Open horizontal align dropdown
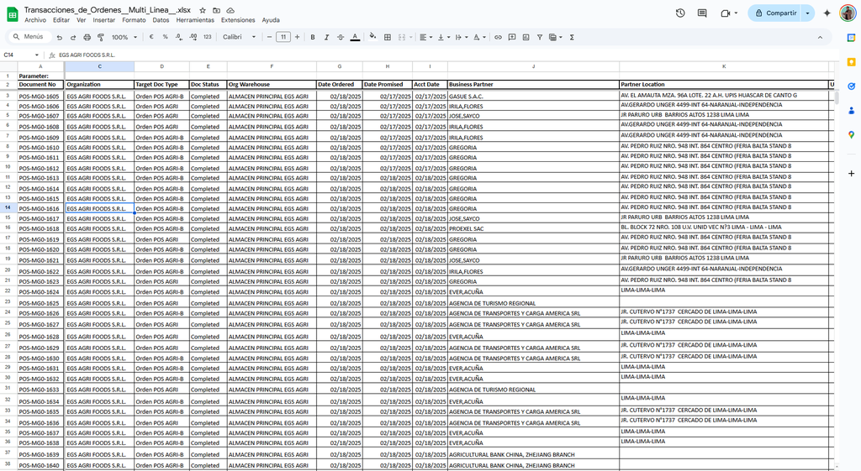This screenshot has width=861, height=471. (425, 37)
